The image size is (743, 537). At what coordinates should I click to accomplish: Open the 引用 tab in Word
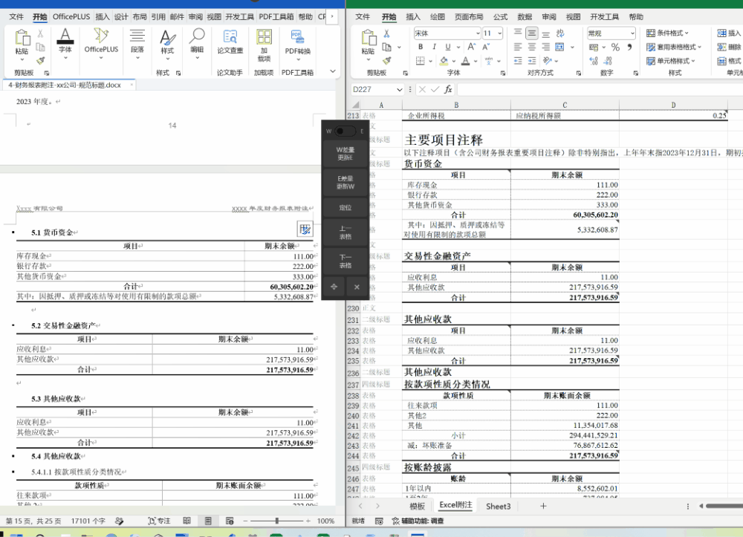tap(158, 16)
